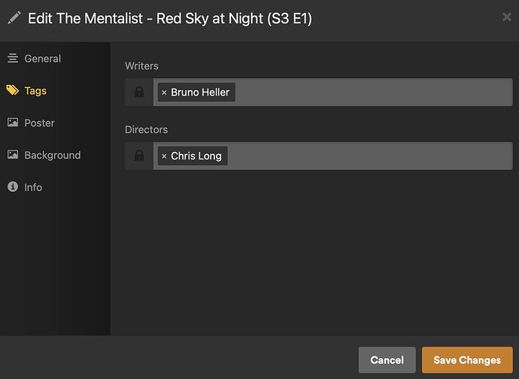
Task: Focus the Directors input field
Action: coord(369,156)
